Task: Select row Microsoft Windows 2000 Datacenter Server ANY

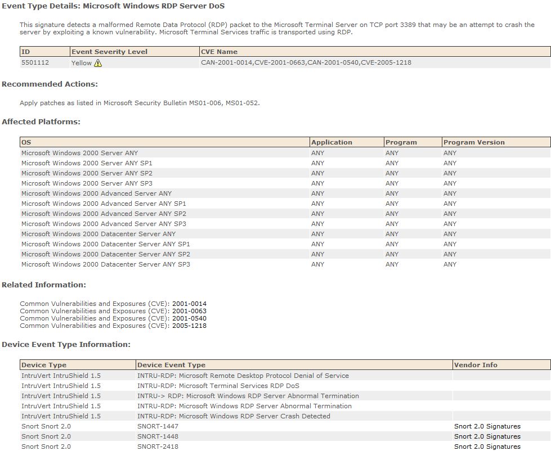Action: tap(285, 234)
